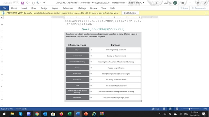Click the 'Nuclear nonproliferation' purpose box
The height and width of the screenshot is (117, 209).
coord(115,68)
